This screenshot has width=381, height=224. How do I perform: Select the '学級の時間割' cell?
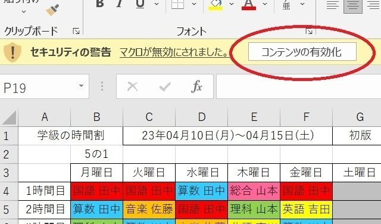tap(71, 136)
